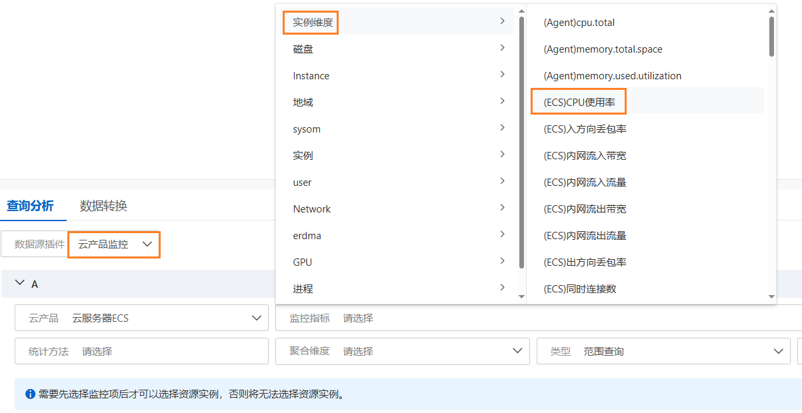Click the metric list scrollbar thumb
Viewport: 802px width, 413px height.
point(771,35)
